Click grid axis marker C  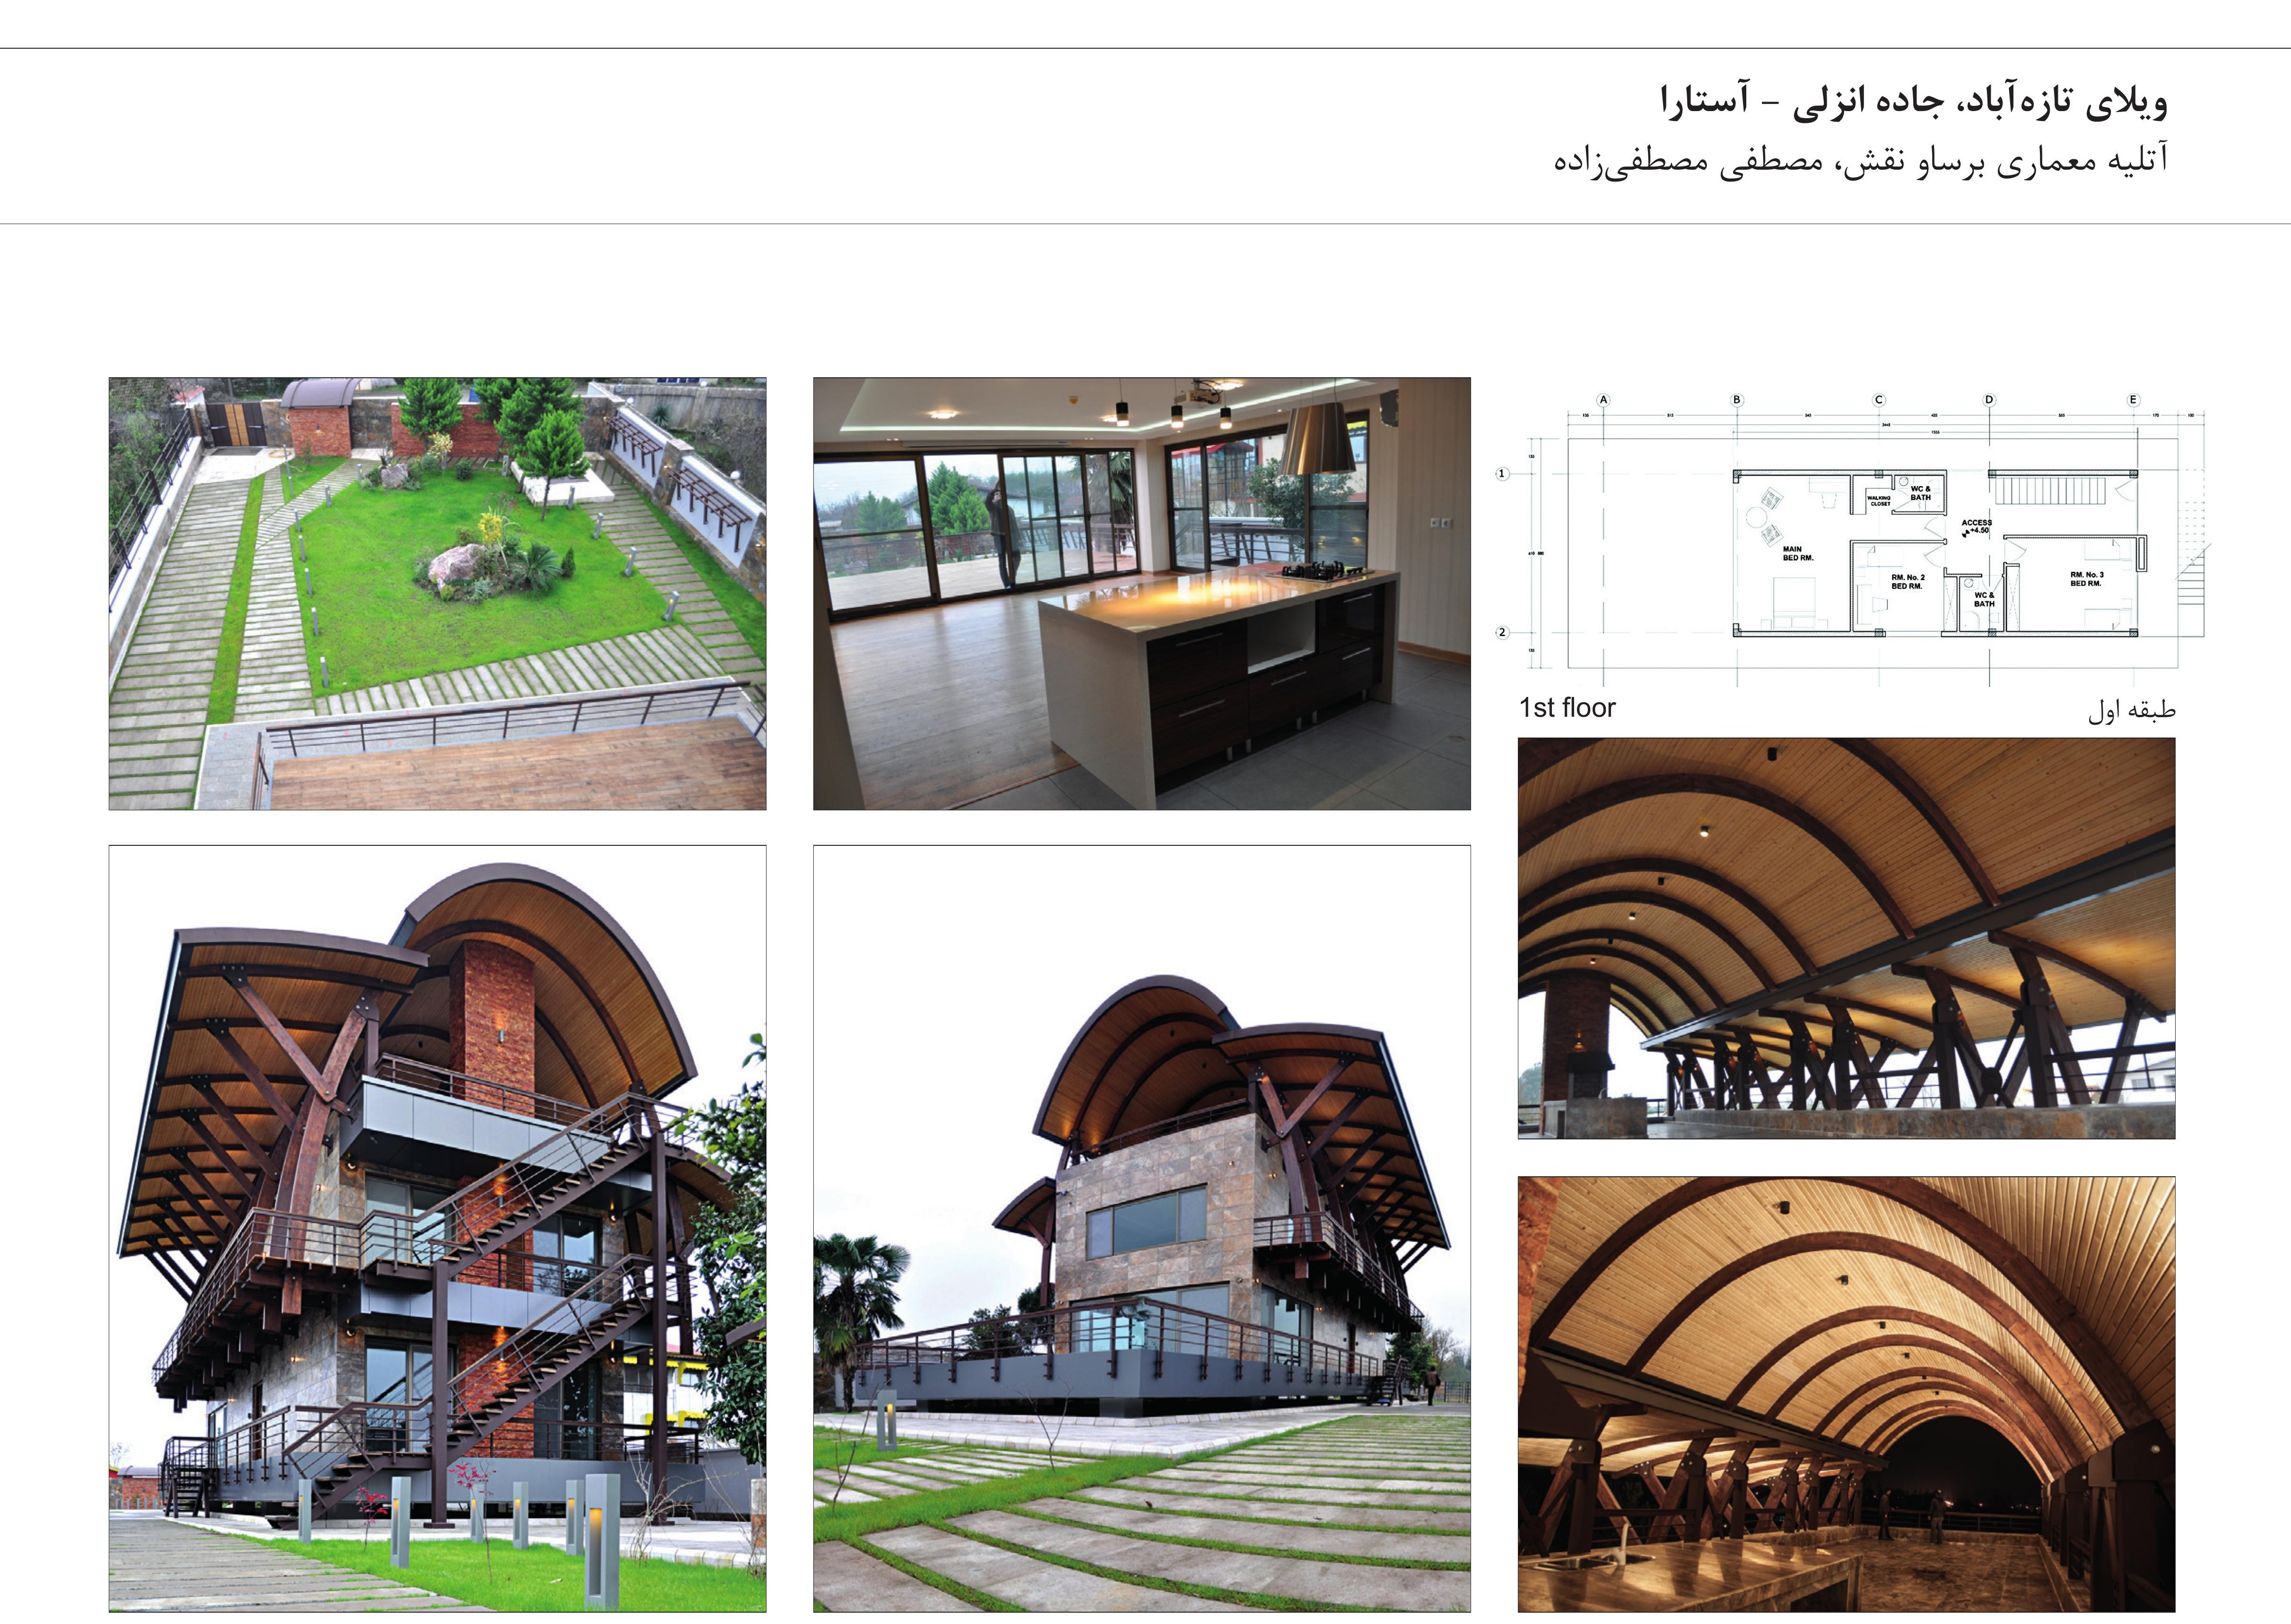pos(1879,400)
